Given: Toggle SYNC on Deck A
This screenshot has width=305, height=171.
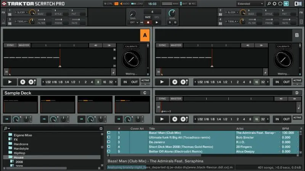Looking at the screenshot, I should 10,45.
